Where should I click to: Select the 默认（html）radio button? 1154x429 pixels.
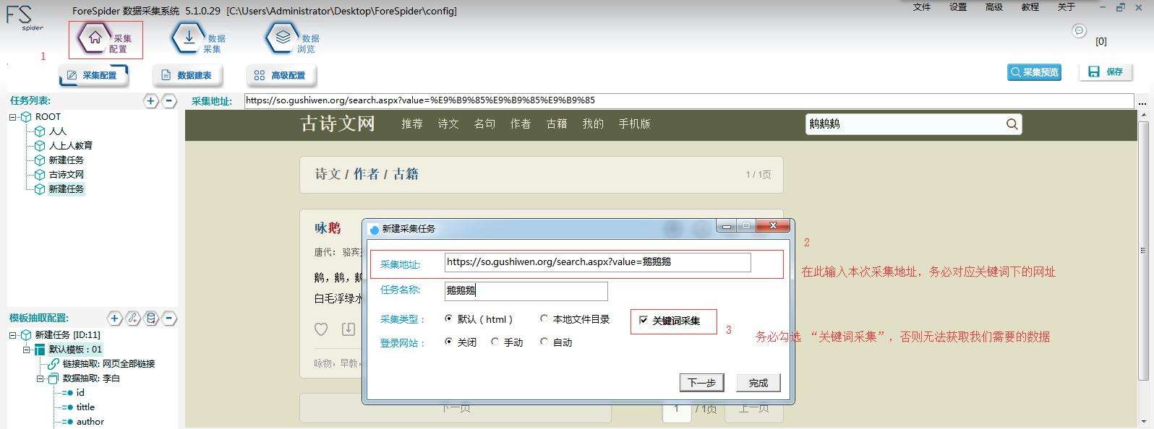tap(449, 318)
